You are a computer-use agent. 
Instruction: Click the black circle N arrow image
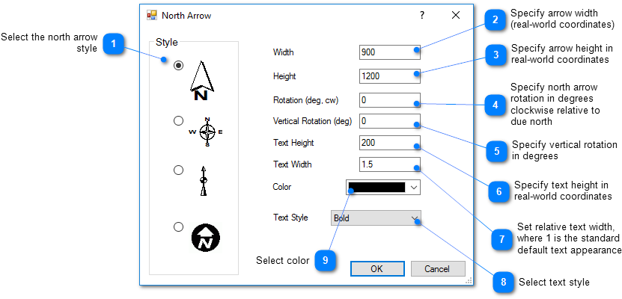coord(206,237)
